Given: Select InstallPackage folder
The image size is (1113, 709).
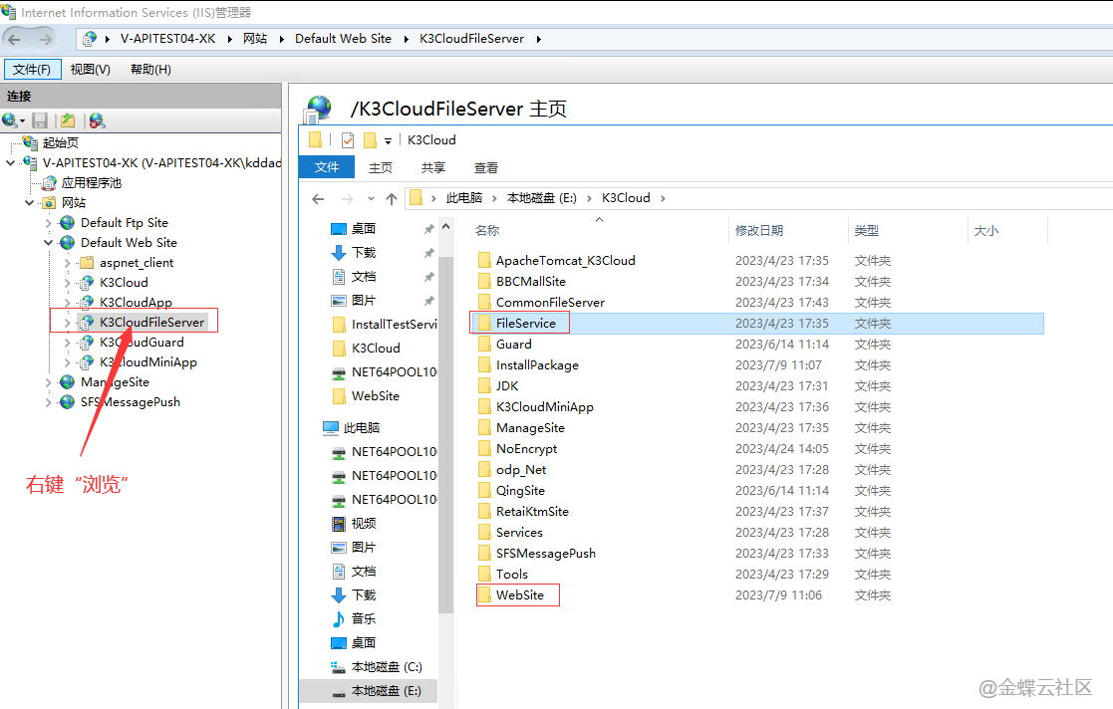Looking at the screenshot, I should pos(537,364).
